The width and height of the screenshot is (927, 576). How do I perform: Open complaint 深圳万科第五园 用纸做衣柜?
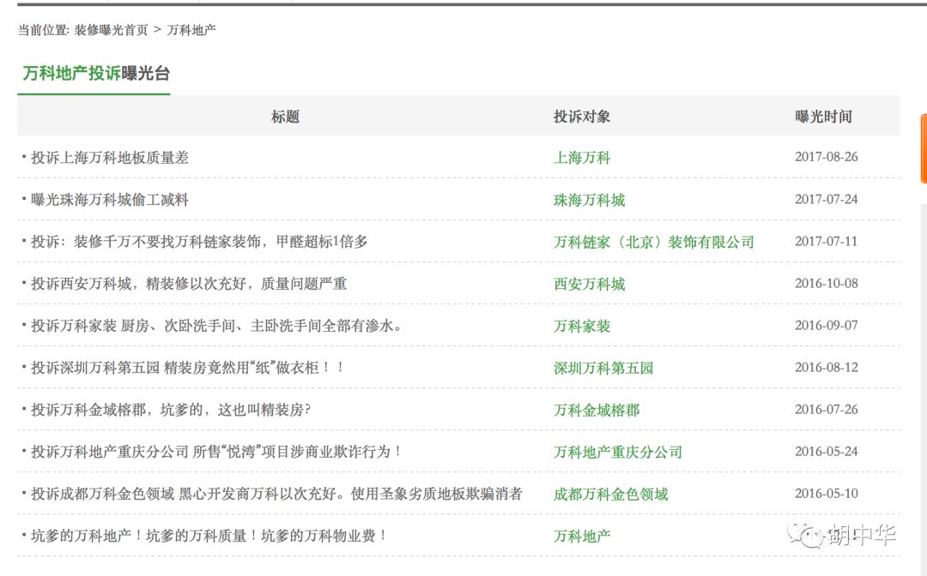tap(187, 368)
